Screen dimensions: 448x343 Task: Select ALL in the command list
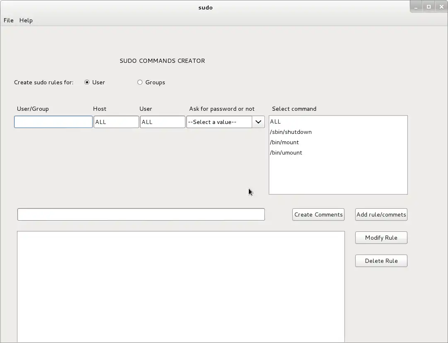coord(275,121)
